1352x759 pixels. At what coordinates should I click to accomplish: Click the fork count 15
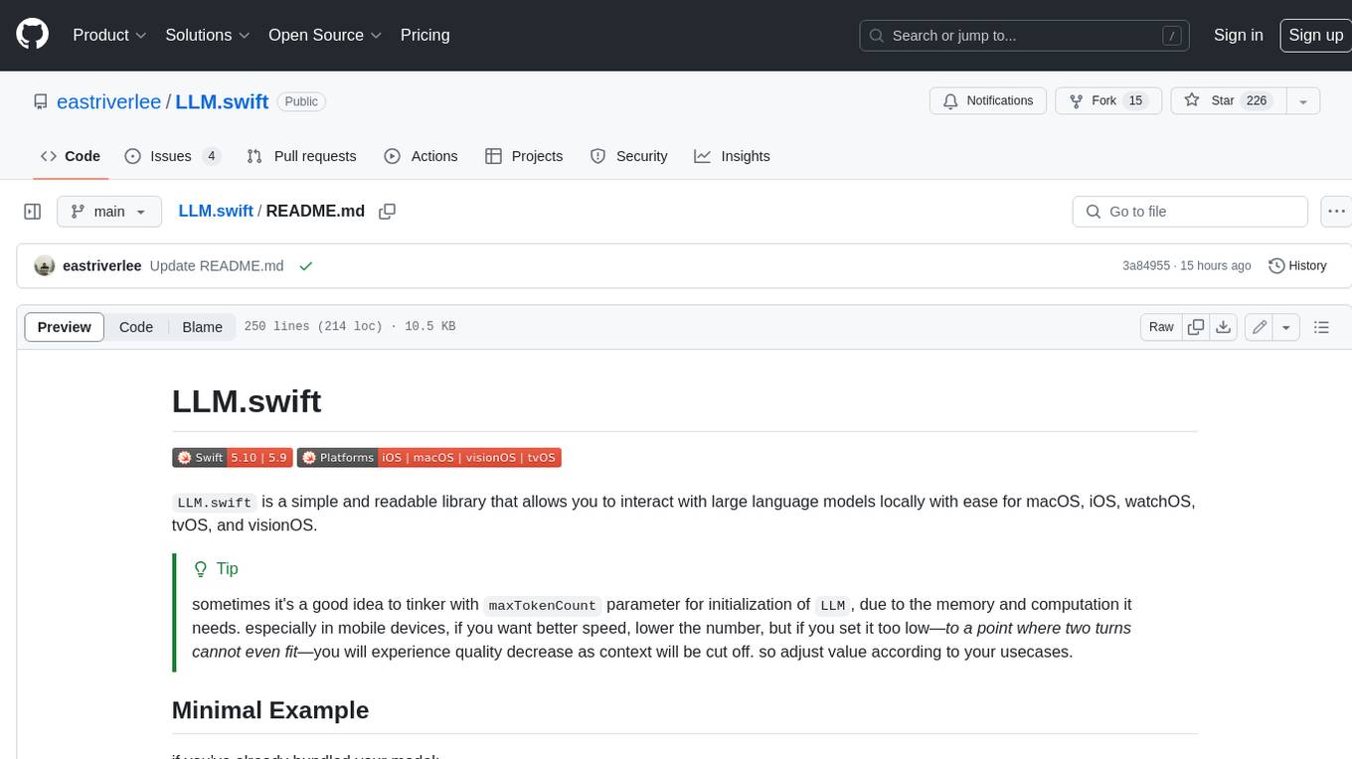click(x=1135, y=101)
